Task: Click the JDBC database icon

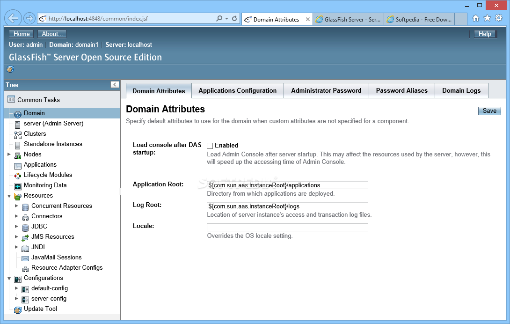Action: pos(25,227)
